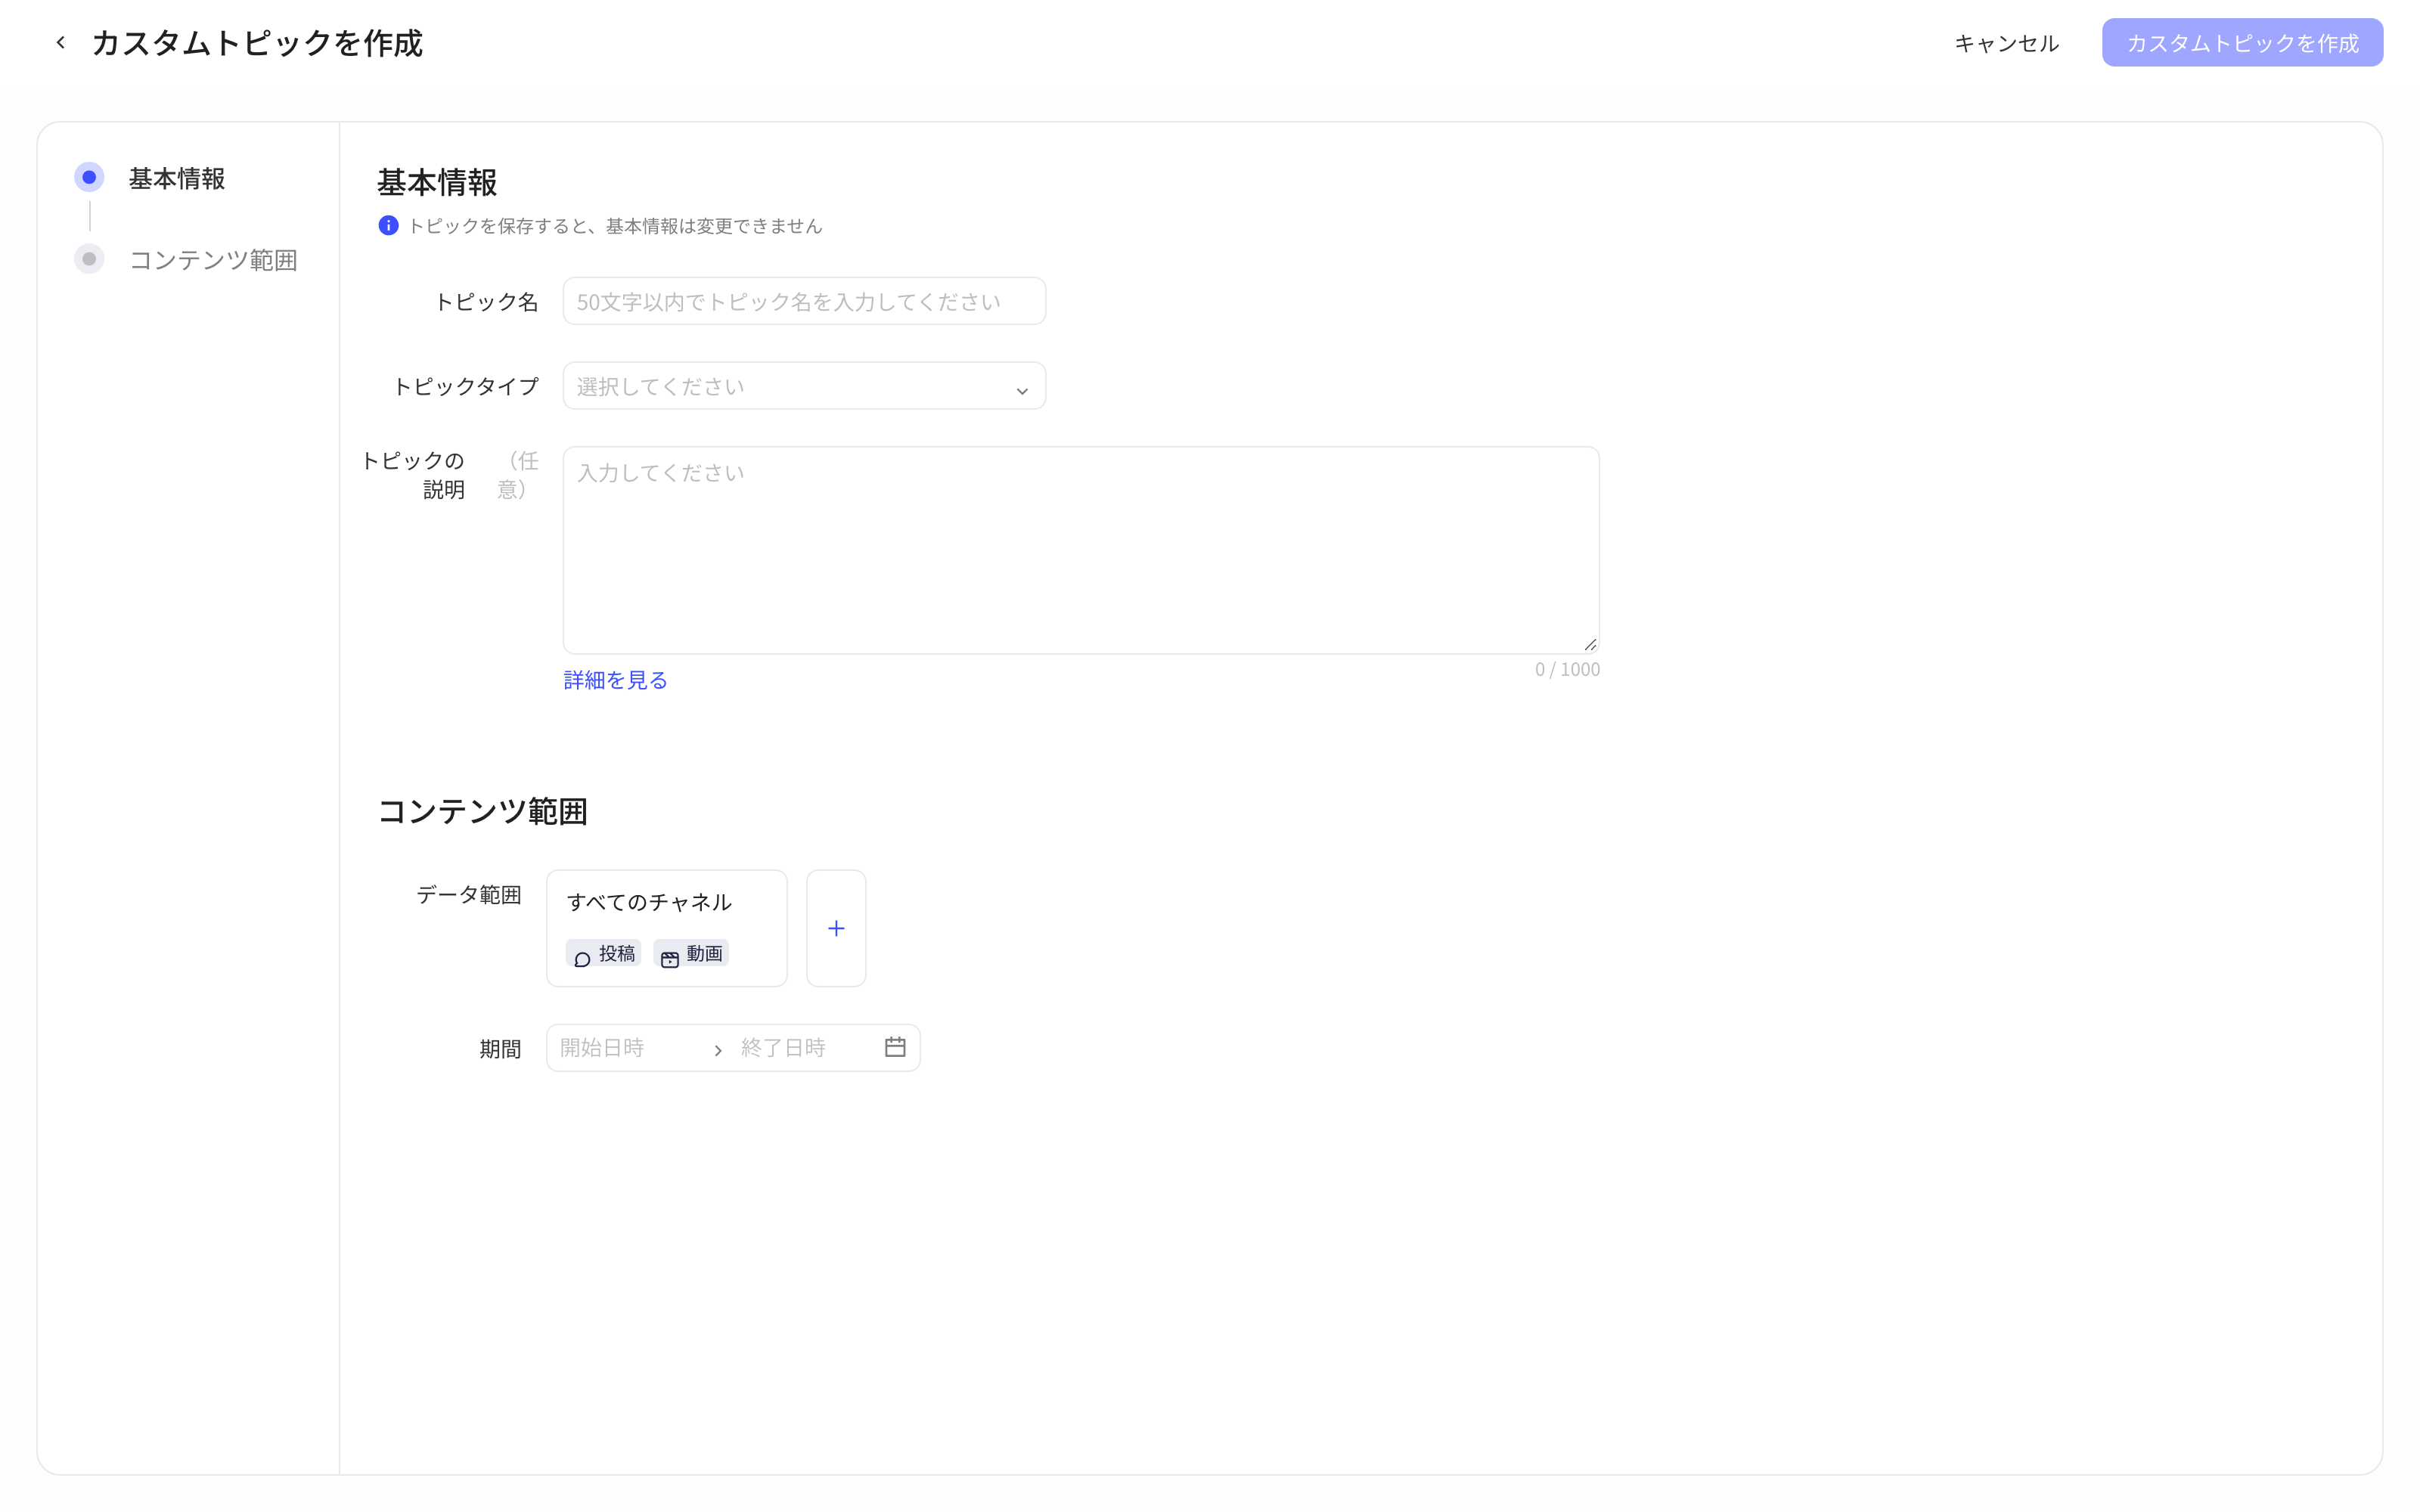Click the キャンセル button
Viewport: 2420px width, 1512px height.
[x=2006, y=43]
